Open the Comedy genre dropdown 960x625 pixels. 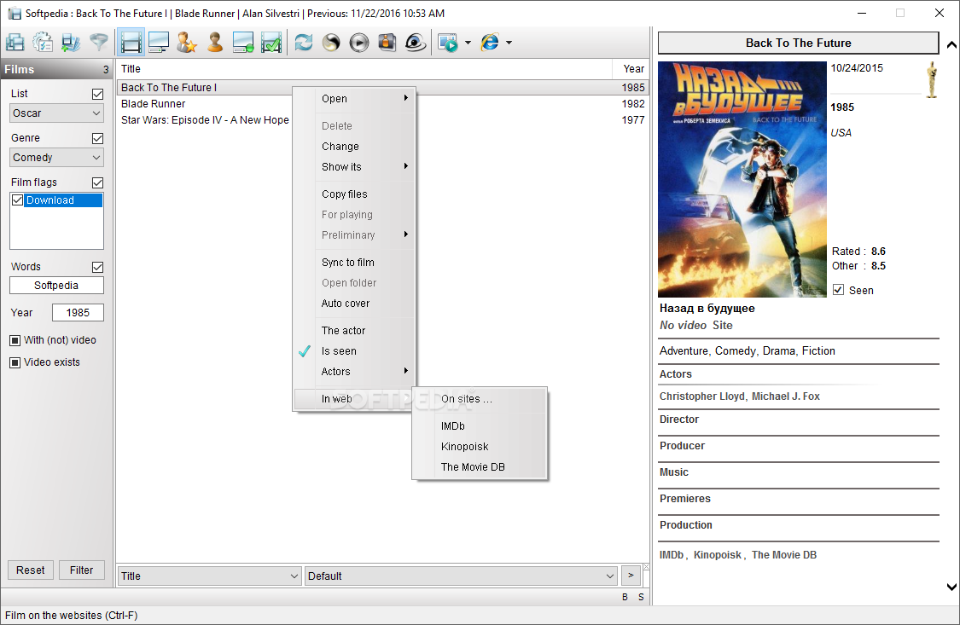(56, 157)
